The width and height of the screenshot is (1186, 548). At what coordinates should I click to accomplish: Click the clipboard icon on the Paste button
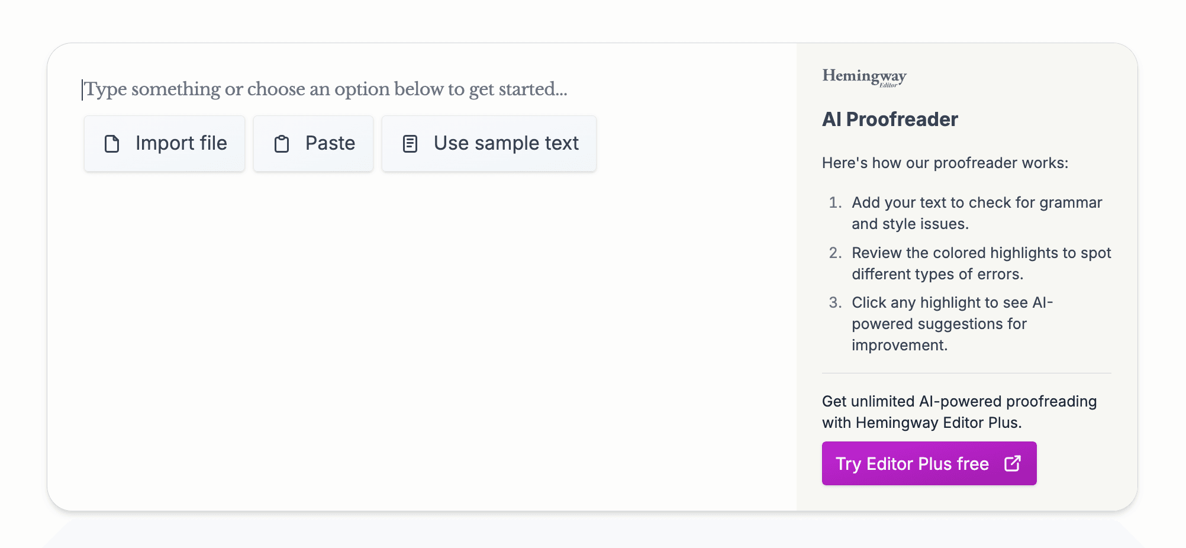282,144
